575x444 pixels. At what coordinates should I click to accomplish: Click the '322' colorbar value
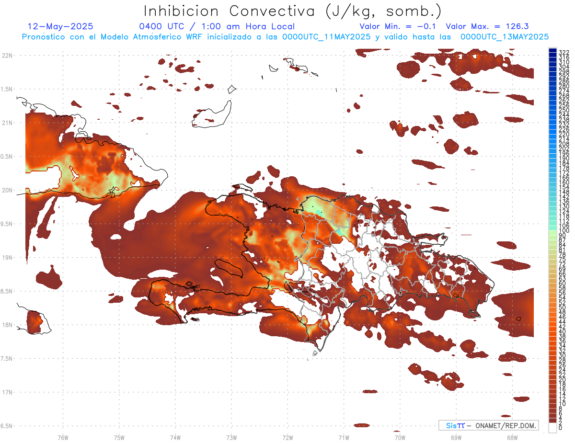pos(564,52)
